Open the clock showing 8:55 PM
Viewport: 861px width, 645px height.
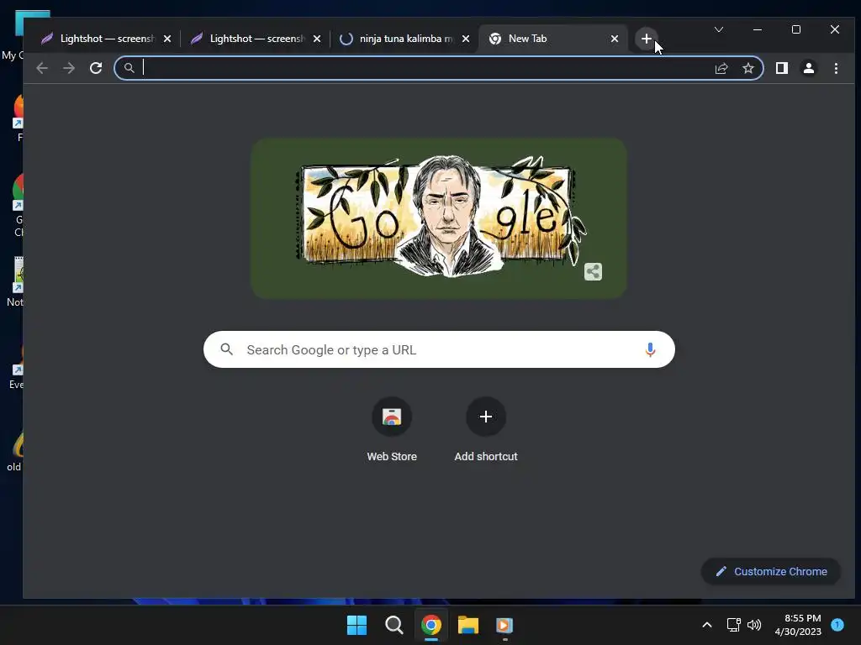point(798,625)
